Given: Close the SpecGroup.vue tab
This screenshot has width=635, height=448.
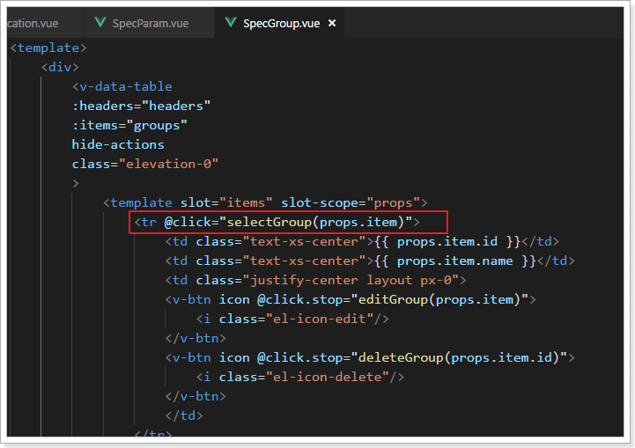Looking at the screenshot, I should (332, 24).
